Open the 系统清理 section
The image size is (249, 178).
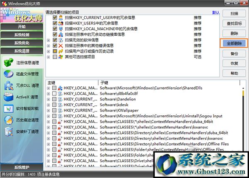[x=22, y=51]
